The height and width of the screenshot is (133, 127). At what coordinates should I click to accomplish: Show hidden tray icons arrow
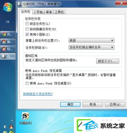[12, 120]
